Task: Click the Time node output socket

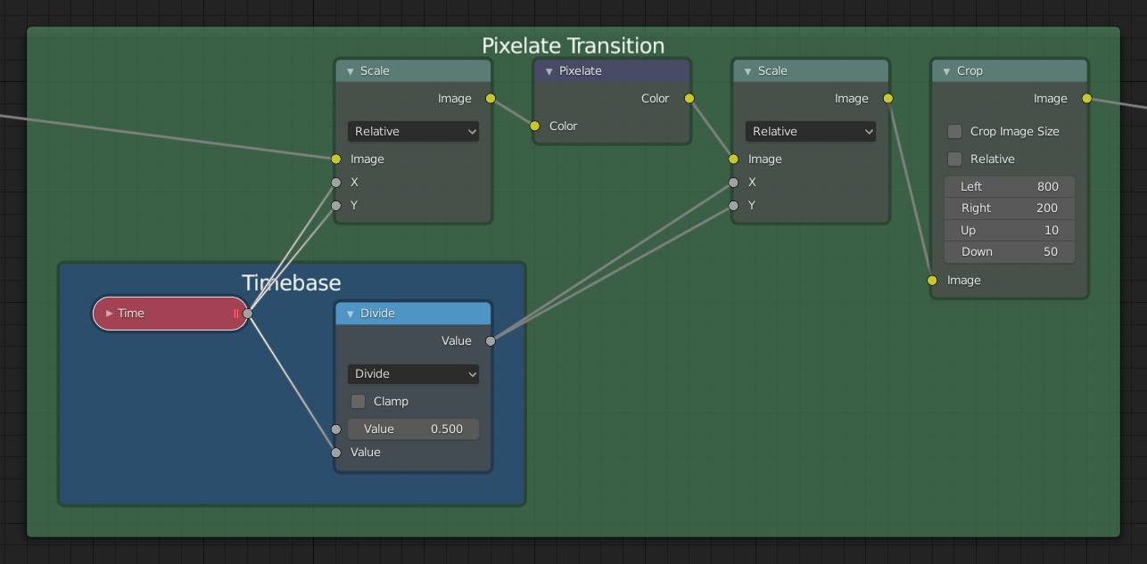Action: point(247,314)
